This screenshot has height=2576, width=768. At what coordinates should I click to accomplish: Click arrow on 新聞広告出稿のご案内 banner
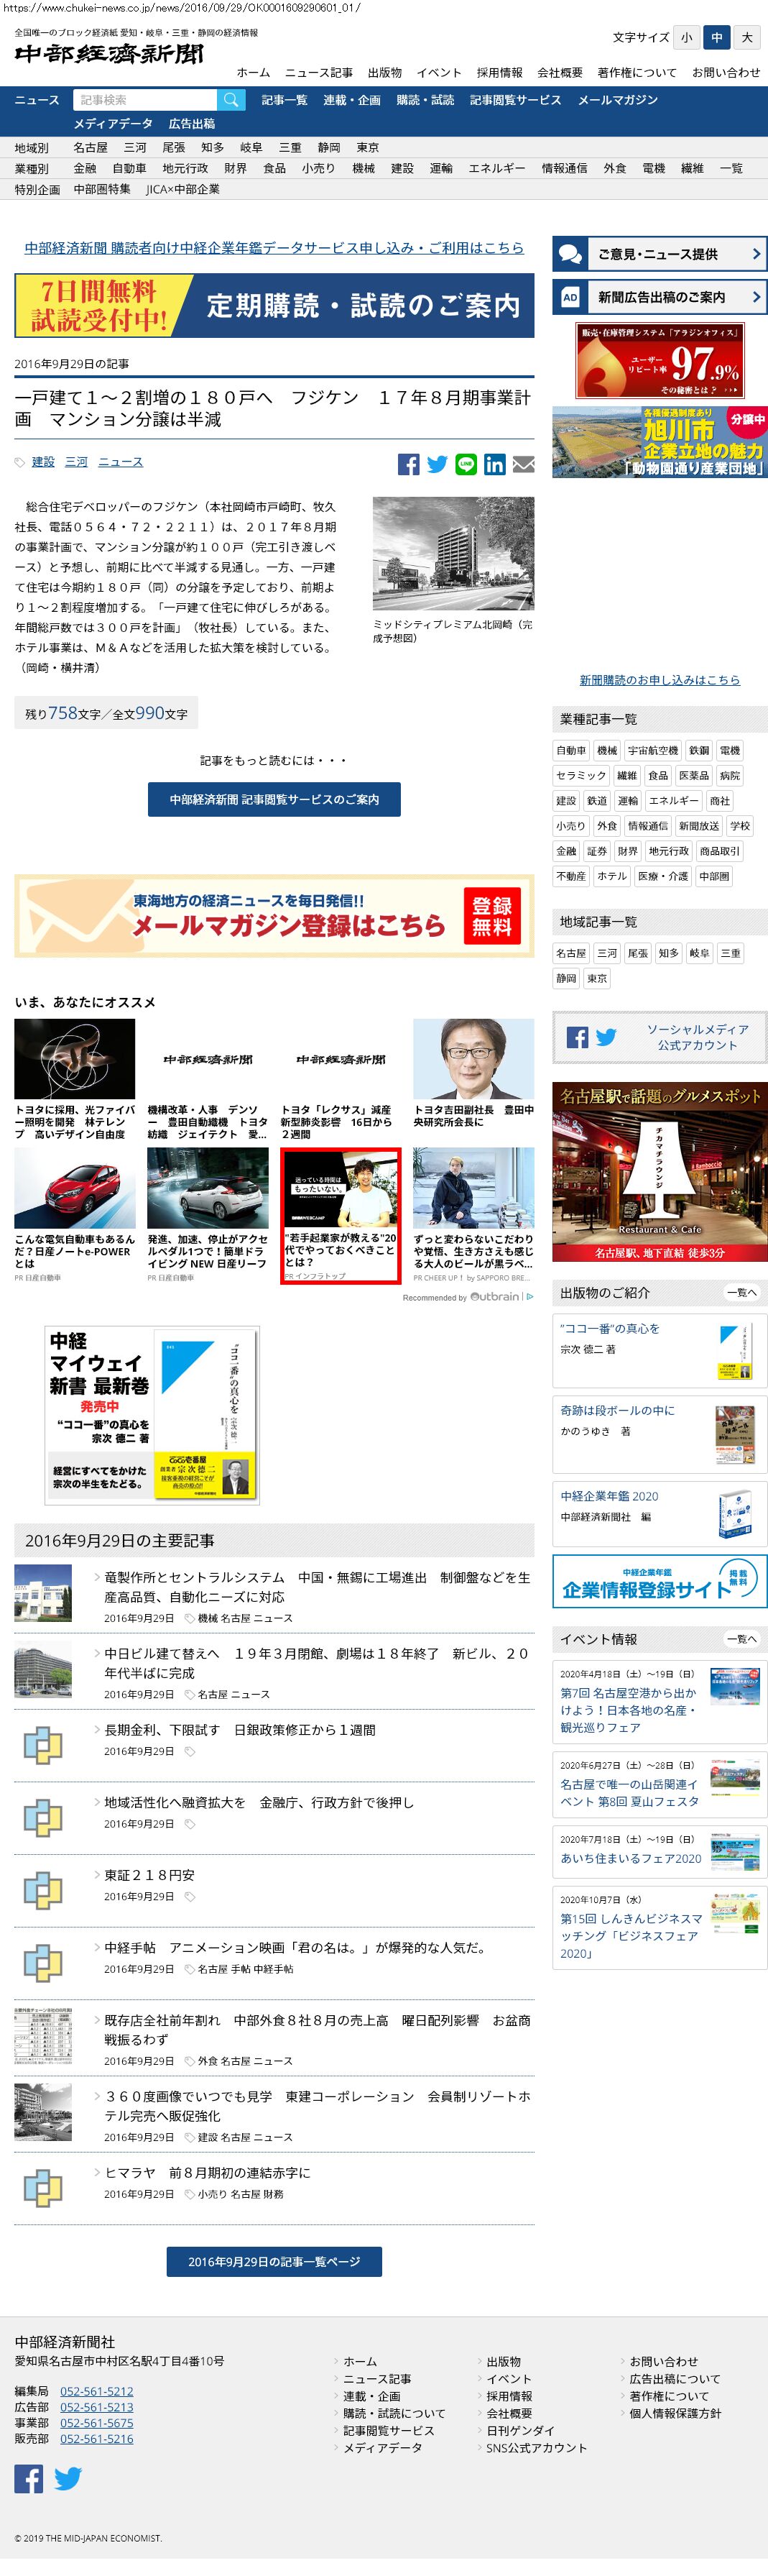point(756,297)
